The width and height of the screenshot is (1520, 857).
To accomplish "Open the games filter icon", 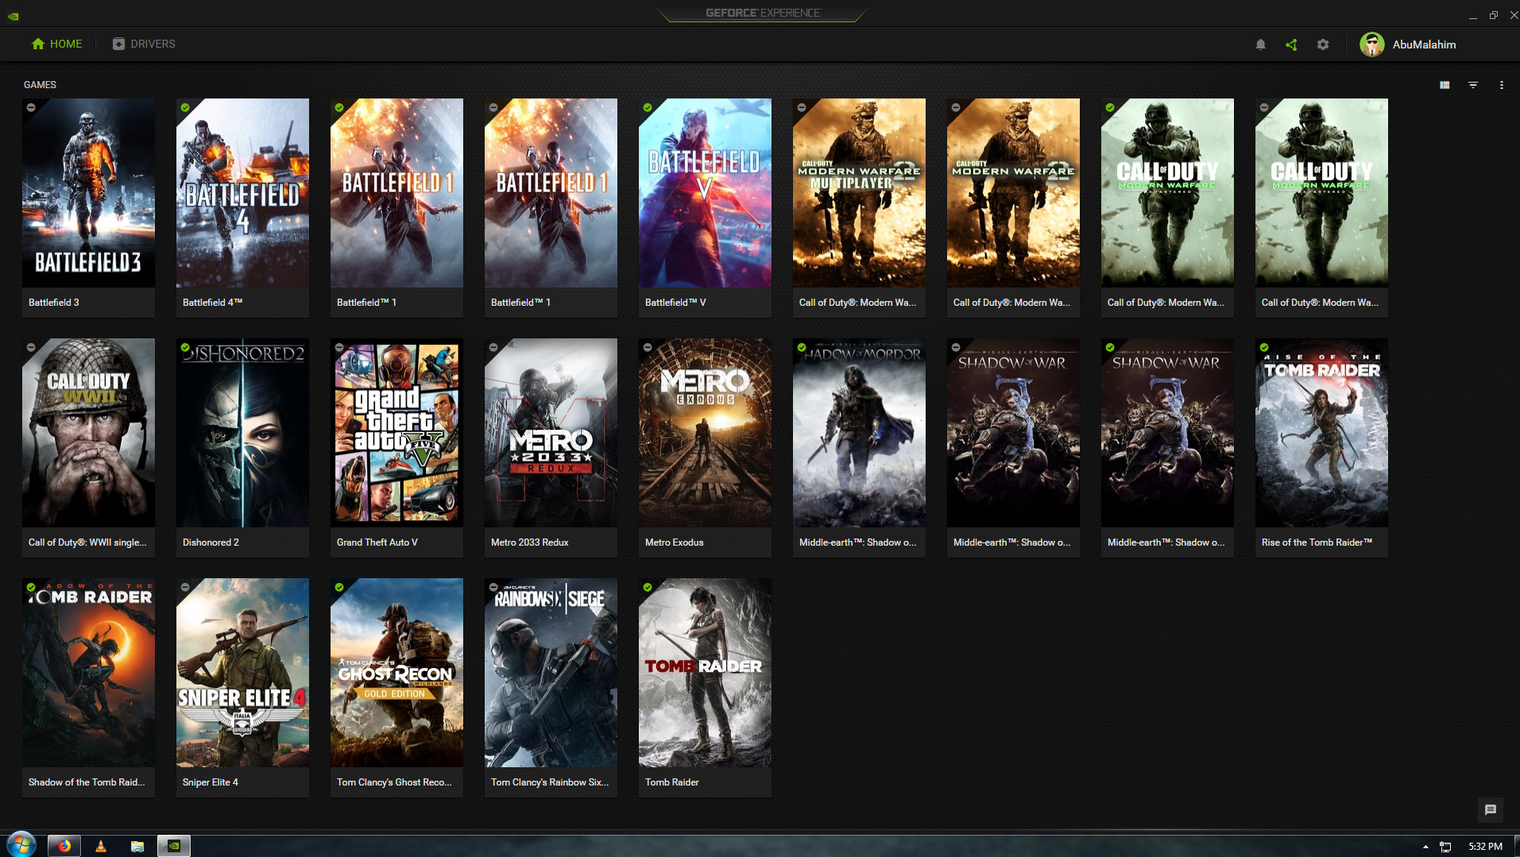I will point(1473,85).
